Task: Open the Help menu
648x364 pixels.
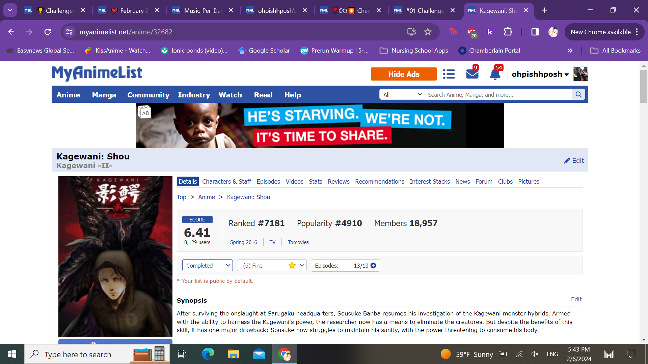Action: tap(293, 95)
